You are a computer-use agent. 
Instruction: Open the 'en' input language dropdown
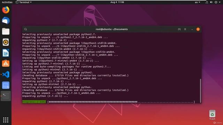[198, 2]
